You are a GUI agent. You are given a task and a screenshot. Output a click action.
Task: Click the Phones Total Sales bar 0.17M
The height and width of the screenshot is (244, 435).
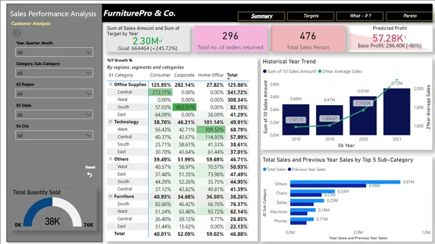tap(302, 219)
